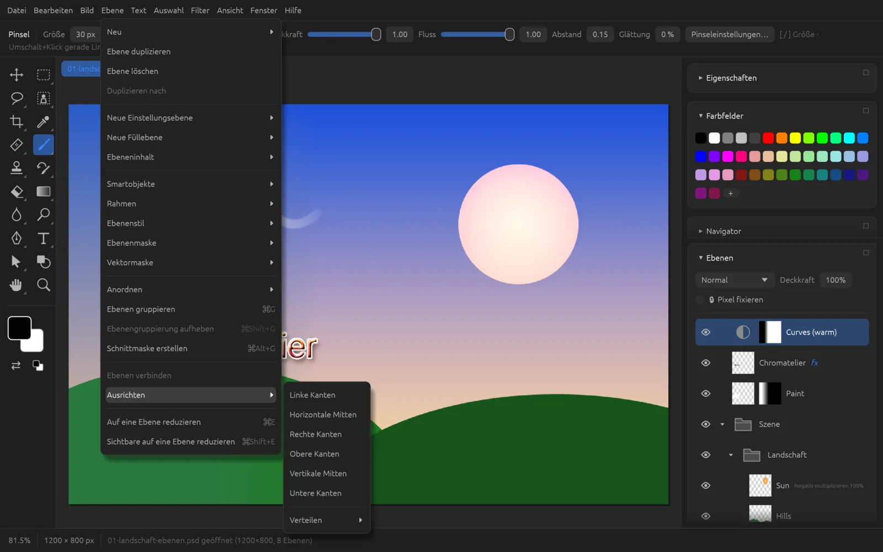
Task: Click the Chromatelier fx effects indicator
Action: (x=815, y=363)
